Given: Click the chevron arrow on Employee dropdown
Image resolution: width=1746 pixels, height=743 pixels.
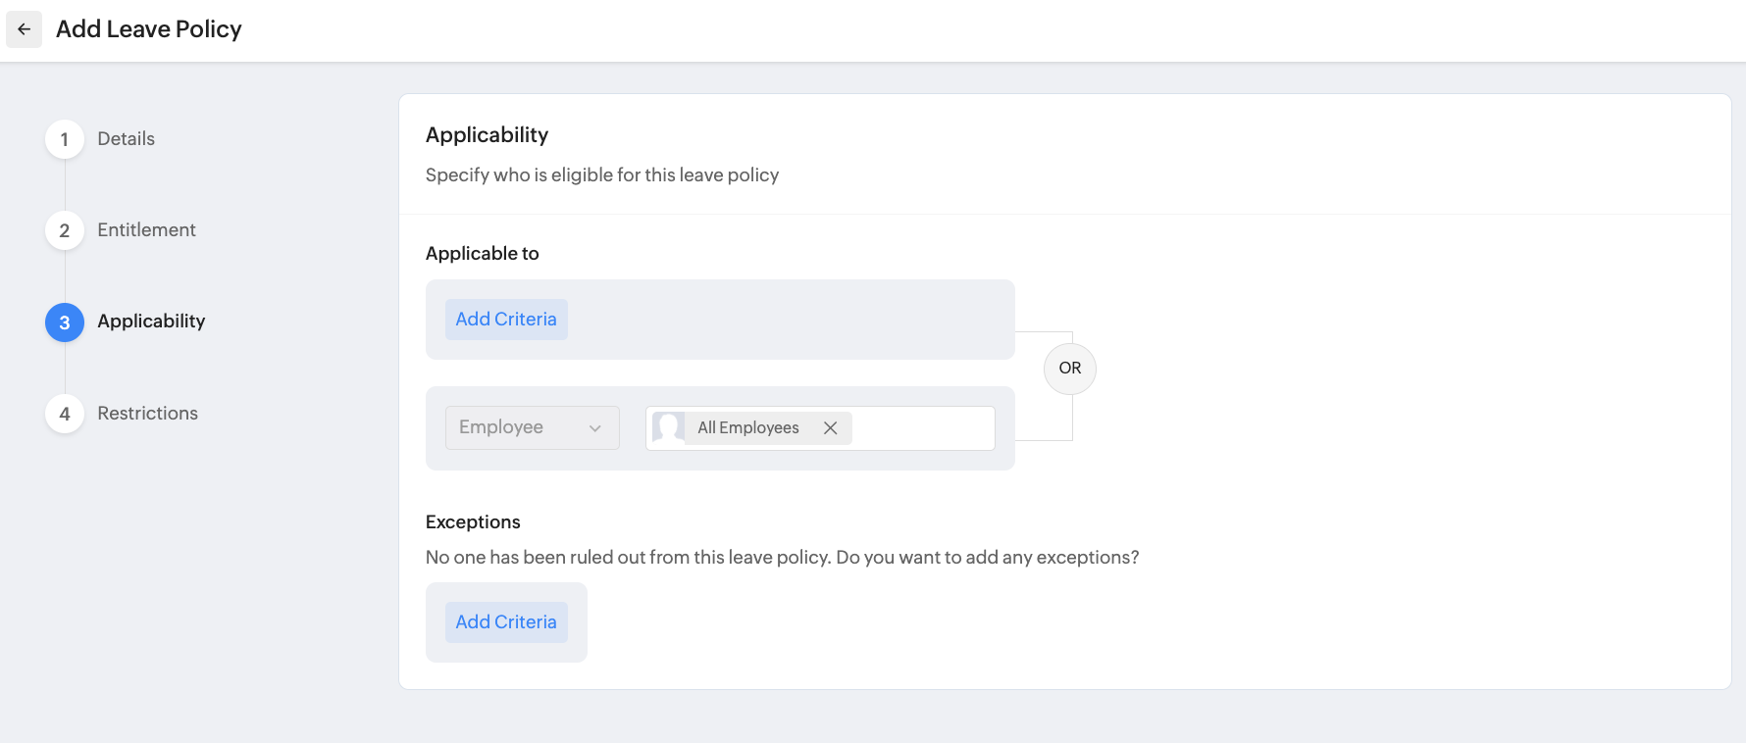Looking at the screenshot, I should tap(594, 428).
